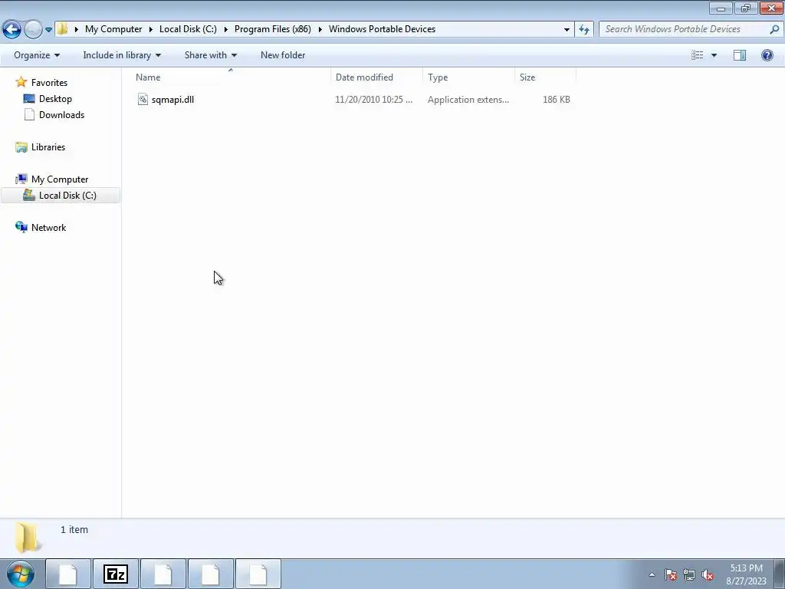This screenshot has height=589, width=785.
Task: Sort by the Date modified column
Action: 376,77
